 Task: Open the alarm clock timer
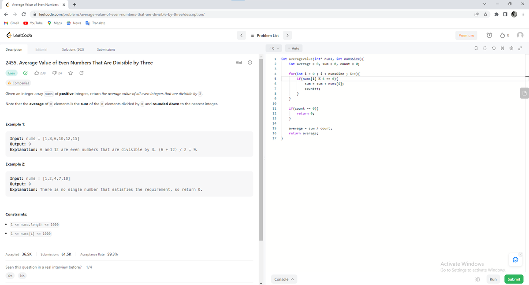(x=488, y=35)
